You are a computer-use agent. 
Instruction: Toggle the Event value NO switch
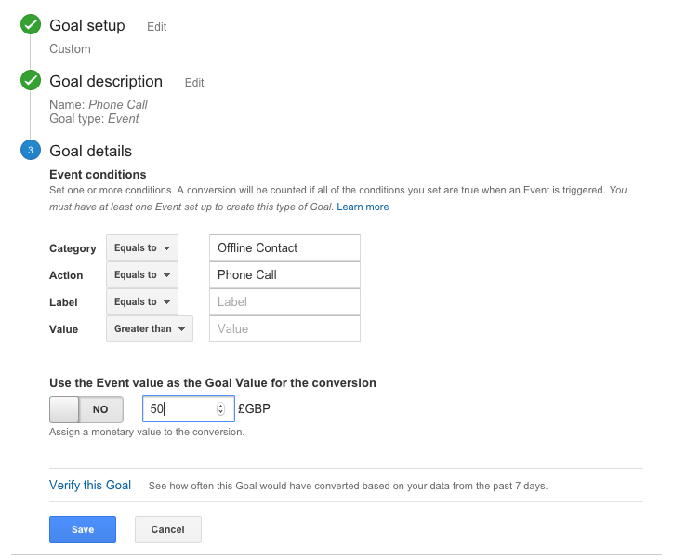tap(86, 409)
